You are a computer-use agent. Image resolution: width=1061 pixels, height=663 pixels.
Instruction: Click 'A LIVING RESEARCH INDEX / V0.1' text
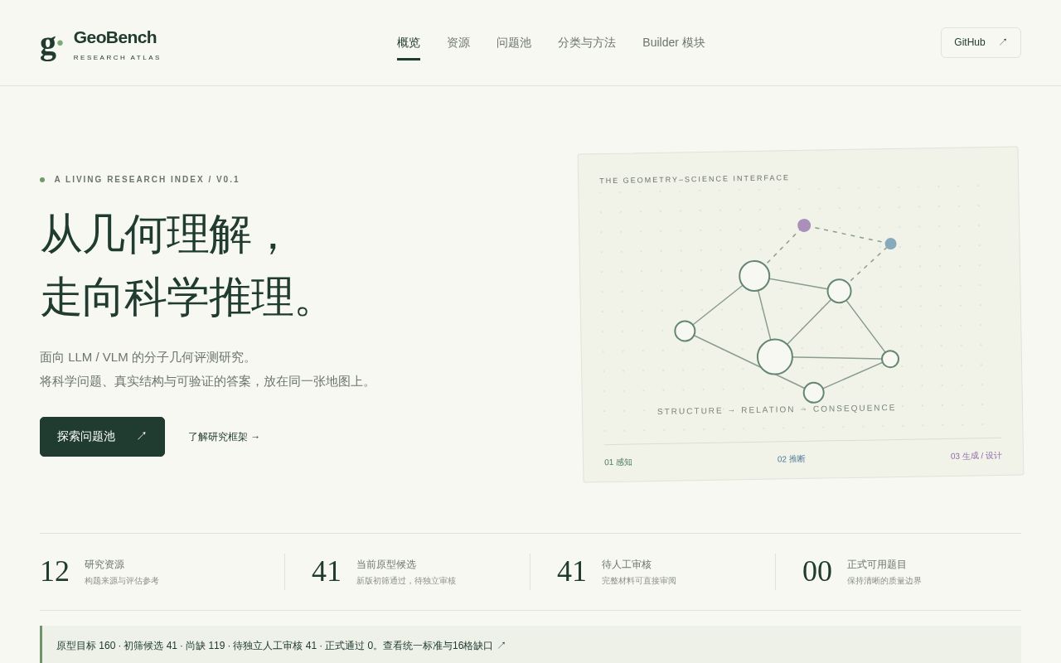click(147, 179)
